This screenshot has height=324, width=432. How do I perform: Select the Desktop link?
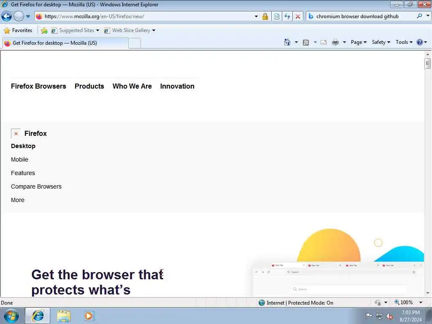(x=23, y=146)
